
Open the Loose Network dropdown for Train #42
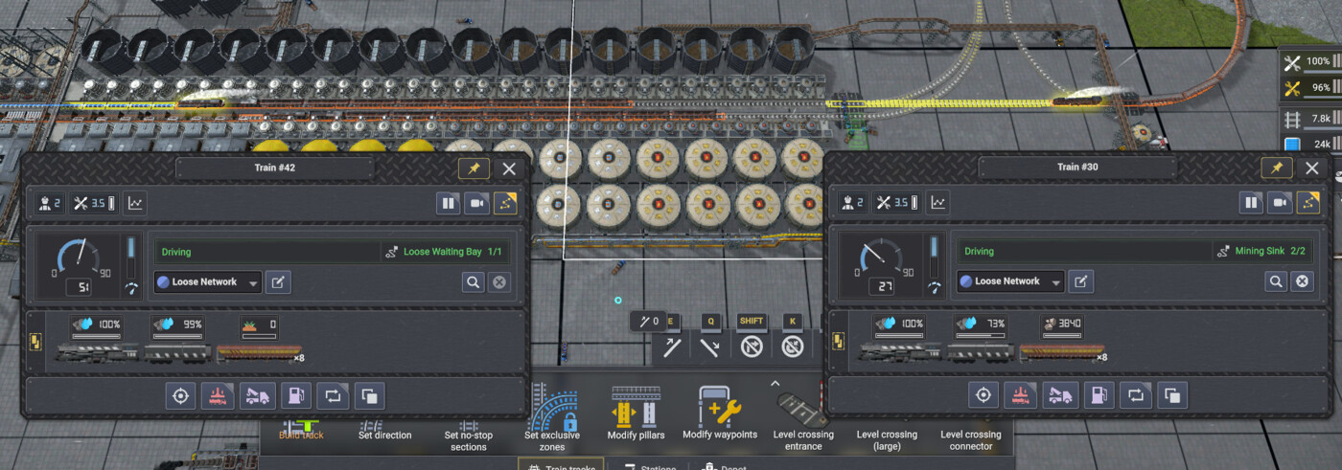point(207,282)
